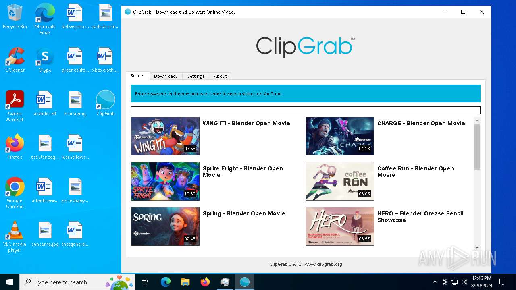Select the ClipGrab desktop shortcut
This screenshot has width=516, height=290.
(x=105, y=104)
